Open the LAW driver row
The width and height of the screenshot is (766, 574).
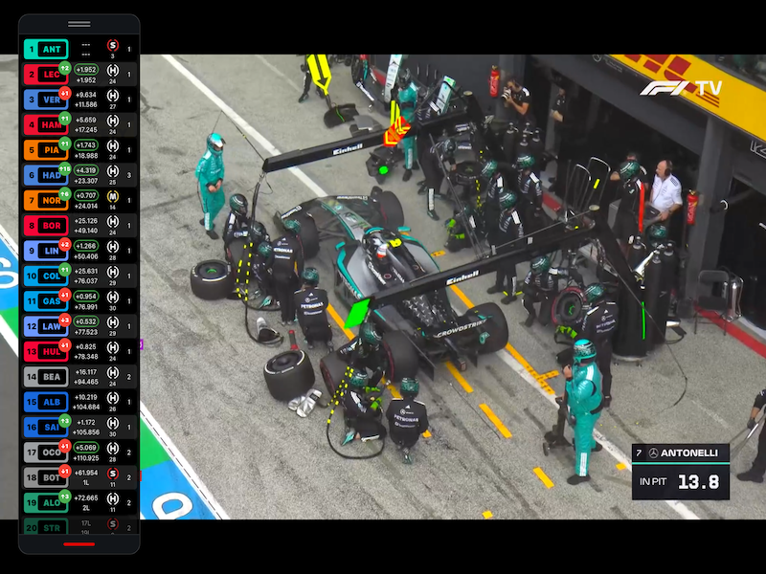coord(79,326)
